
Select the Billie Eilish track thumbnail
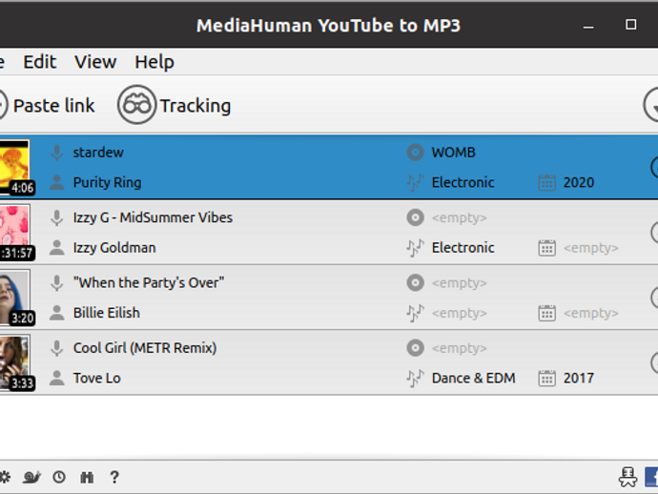14,298
